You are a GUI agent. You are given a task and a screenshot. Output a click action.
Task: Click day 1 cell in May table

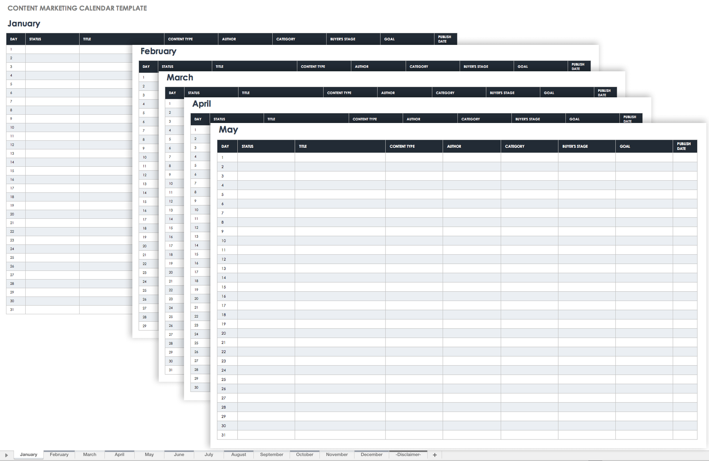click(227, 157)
